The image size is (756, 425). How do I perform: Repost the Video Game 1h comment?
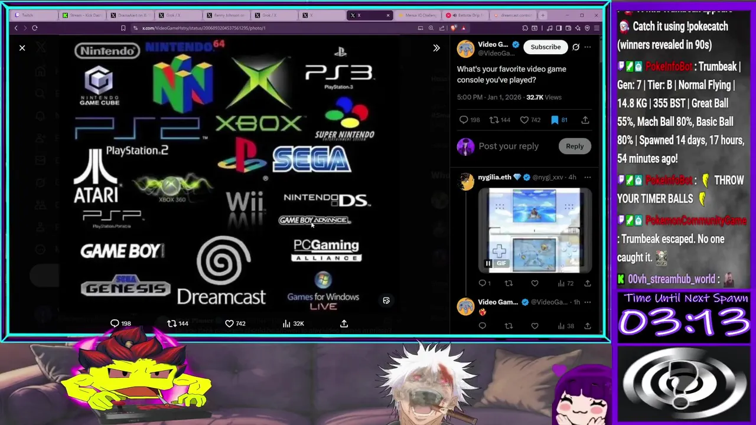click(x=509, y=326)
